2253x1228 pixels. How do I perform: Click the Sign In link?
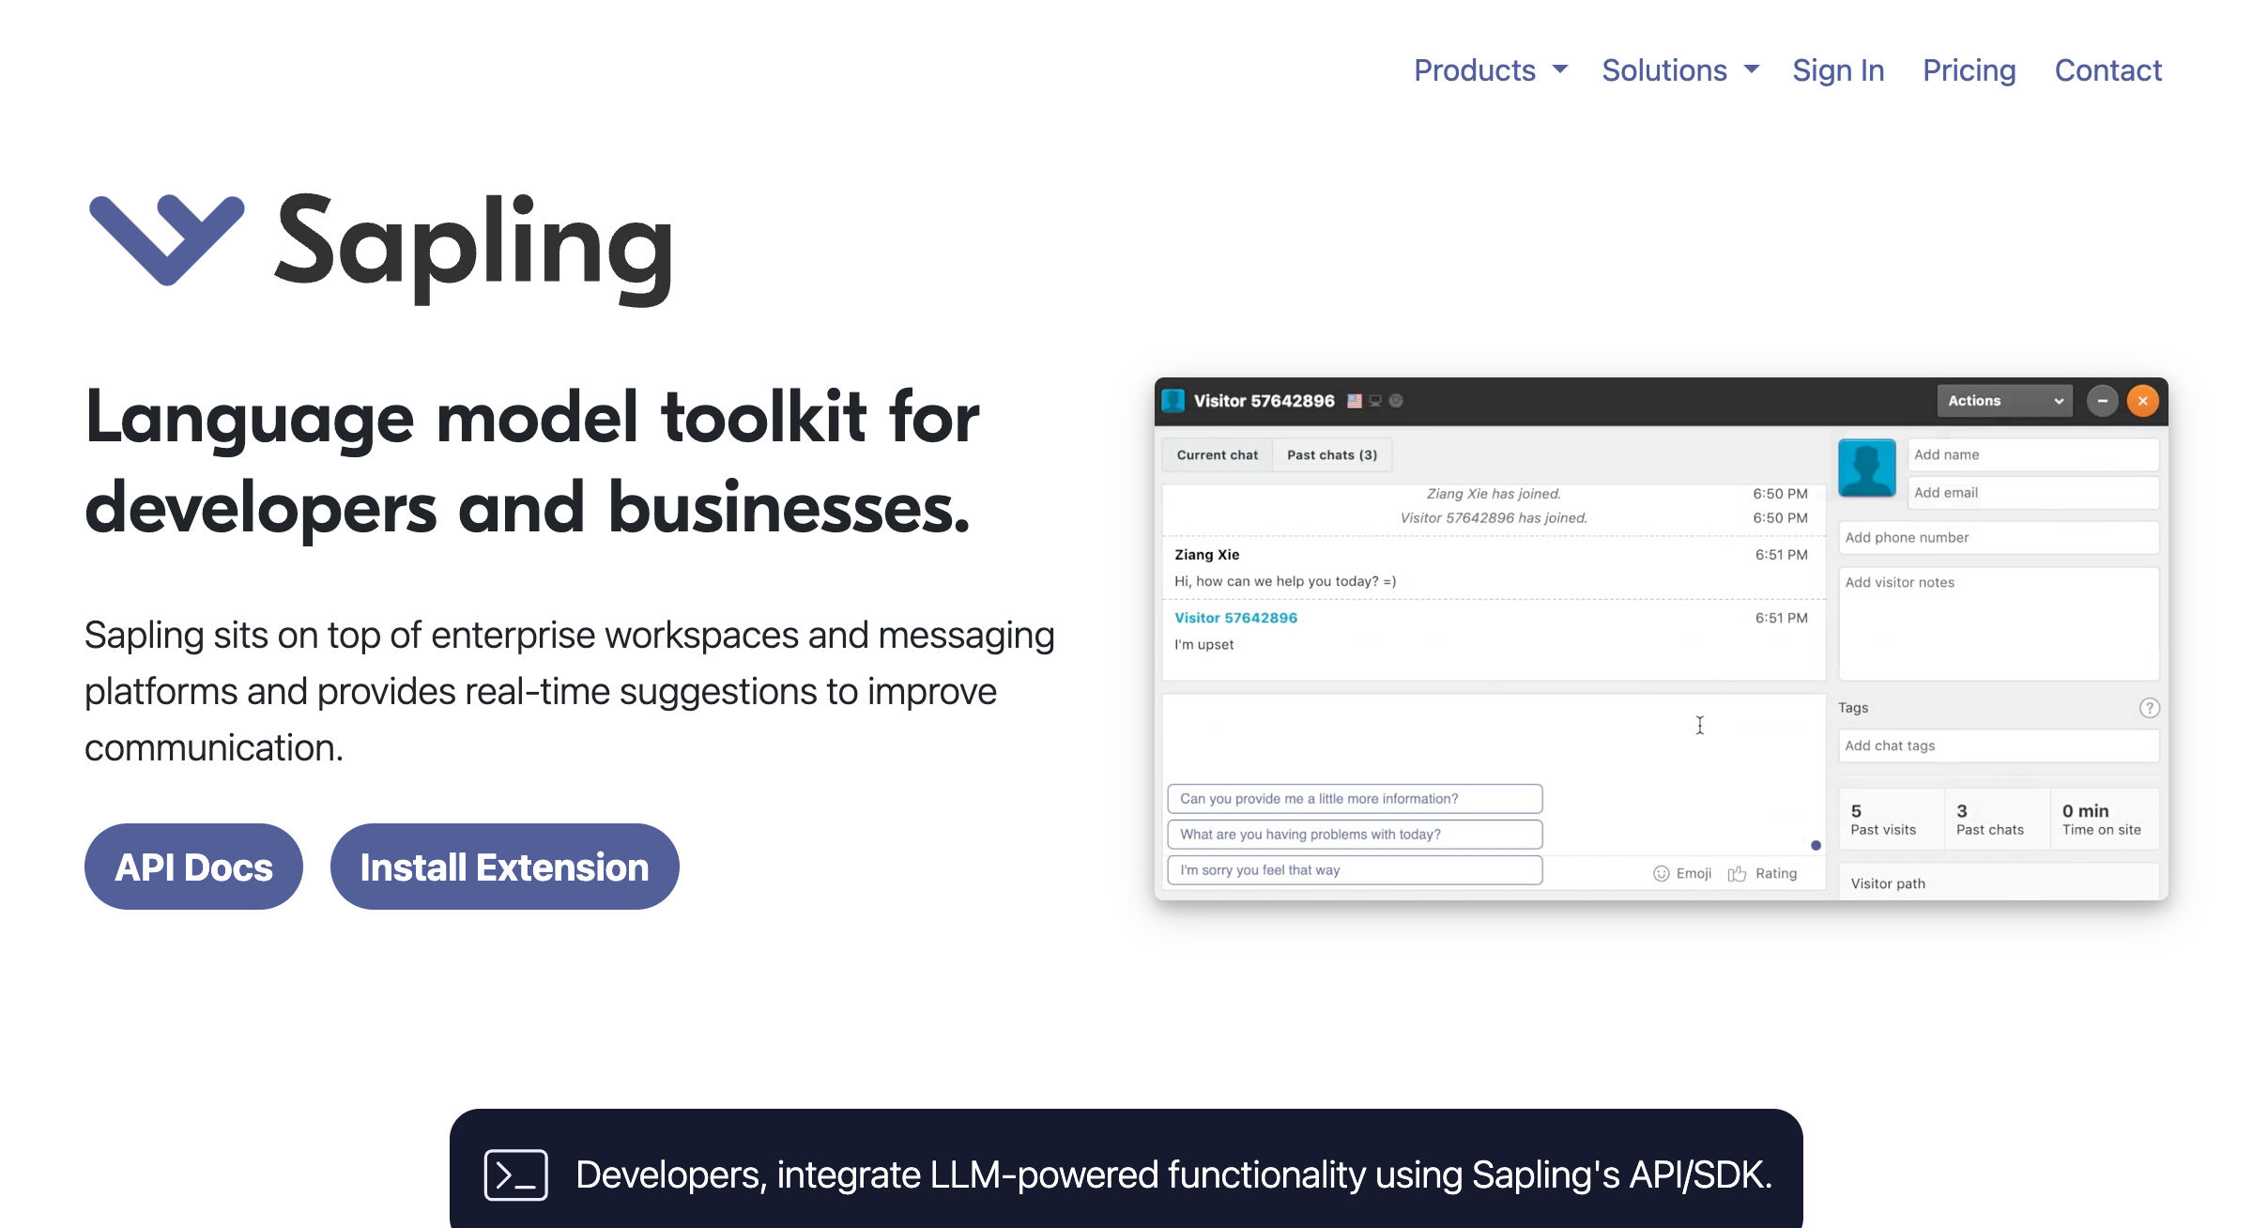point(1837,70)
